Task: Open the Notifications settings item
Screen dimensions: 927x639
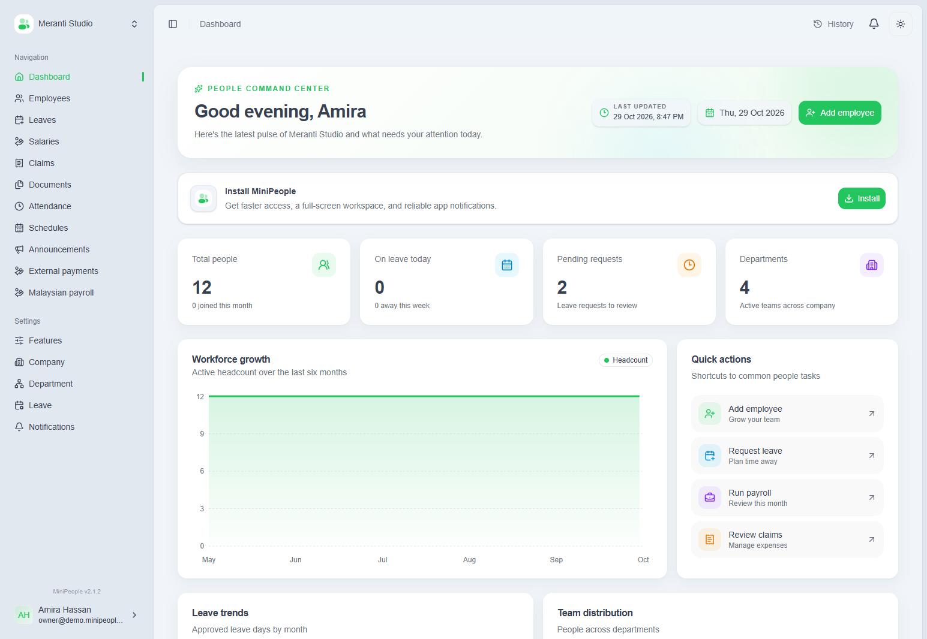Action: (77, 427)
